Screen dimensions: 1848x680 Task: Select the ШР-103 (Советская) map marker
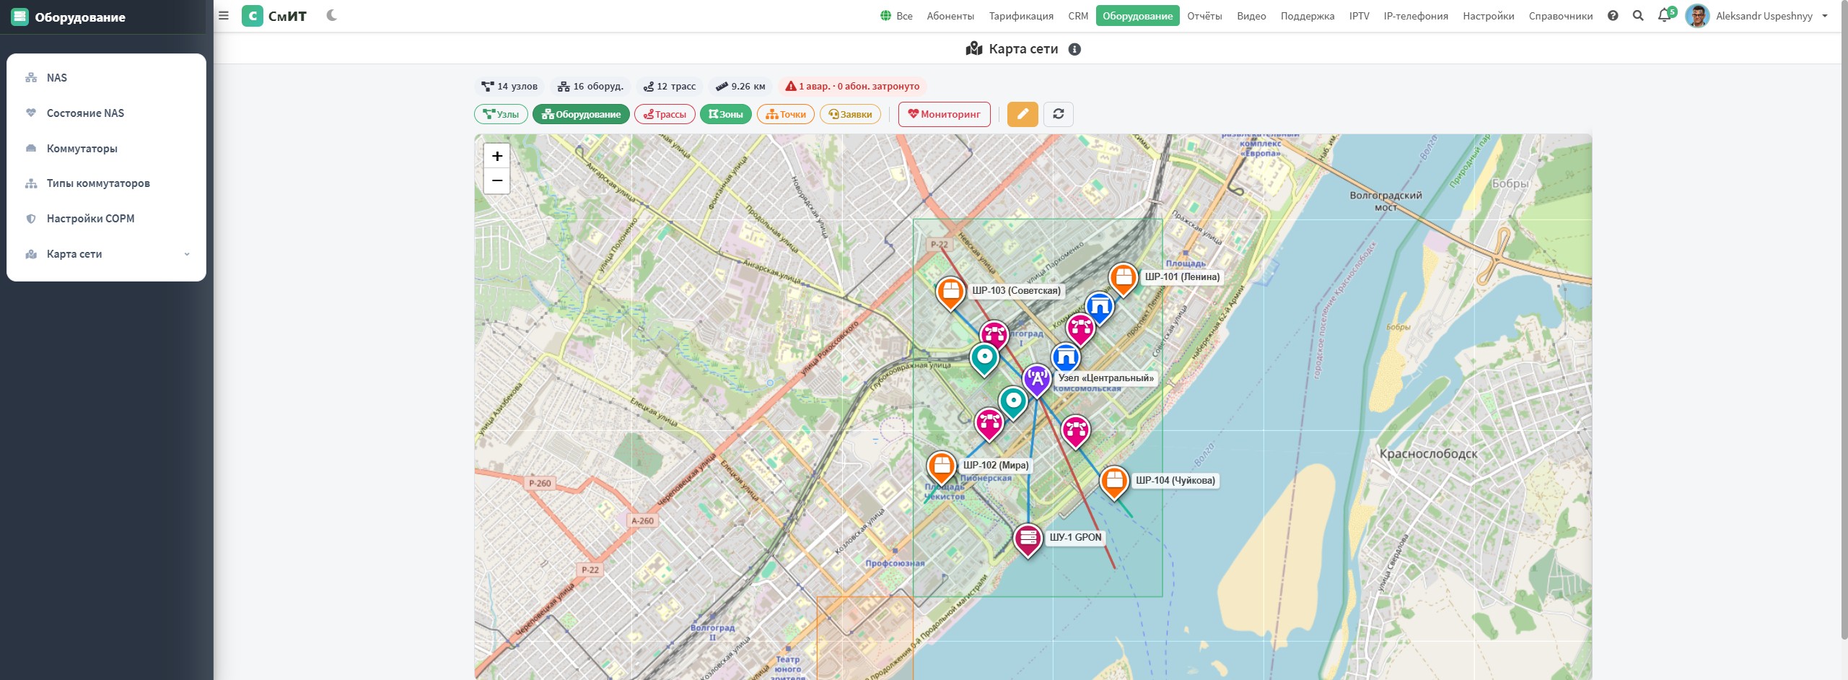950,293
